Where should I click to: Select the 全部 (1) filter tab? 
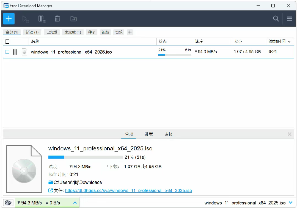[12, 32]
